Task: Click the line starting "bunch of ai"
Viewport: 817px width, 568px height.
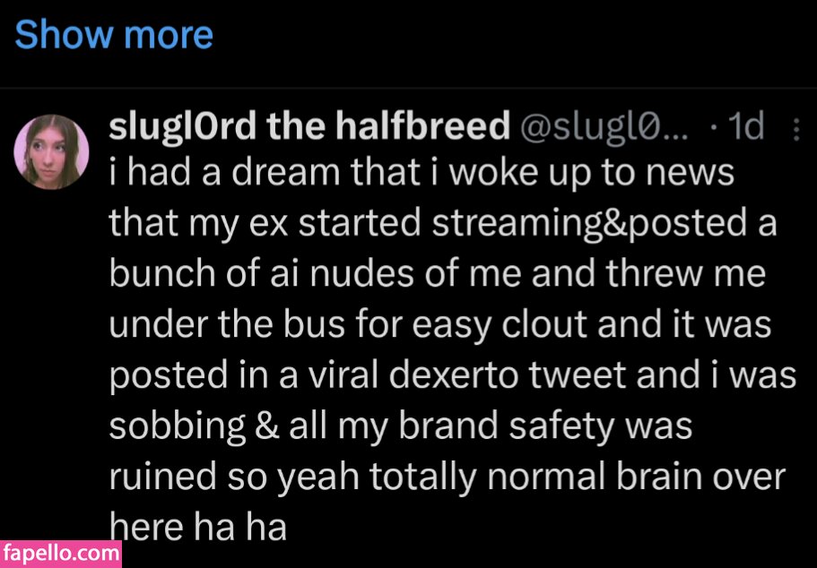Action: (438, 274)
